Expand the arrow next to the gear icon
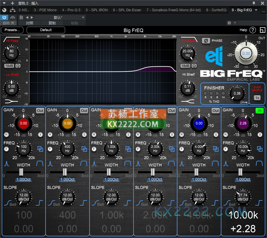Screen dimensions: 267x238 click(235, 23)
